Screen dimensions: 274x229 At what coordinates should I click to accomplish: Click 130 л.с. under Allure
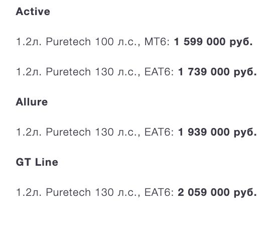tap(116, 132)
